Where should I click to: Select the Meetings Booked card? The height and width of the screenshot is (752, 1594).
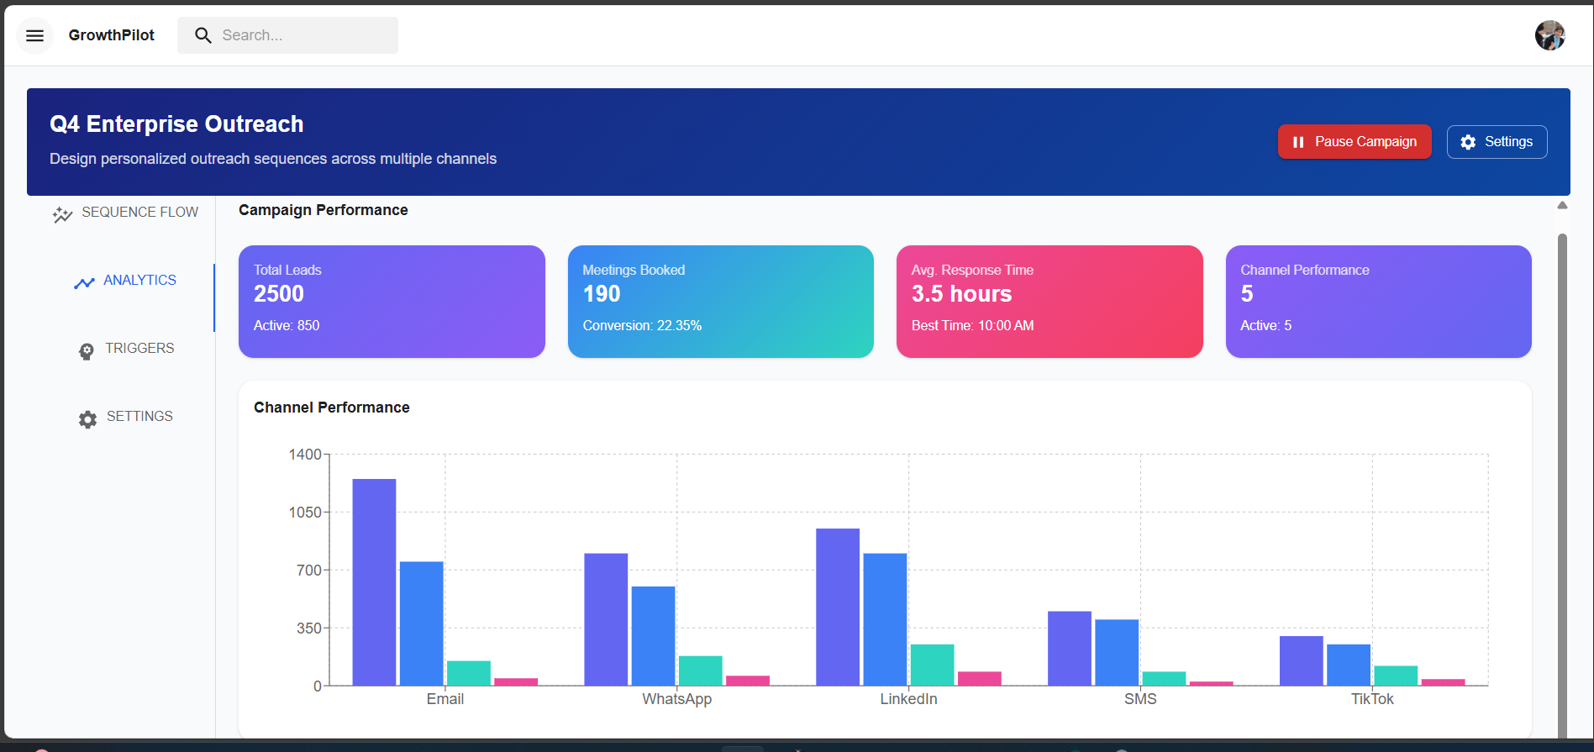(x=721, y=302)
